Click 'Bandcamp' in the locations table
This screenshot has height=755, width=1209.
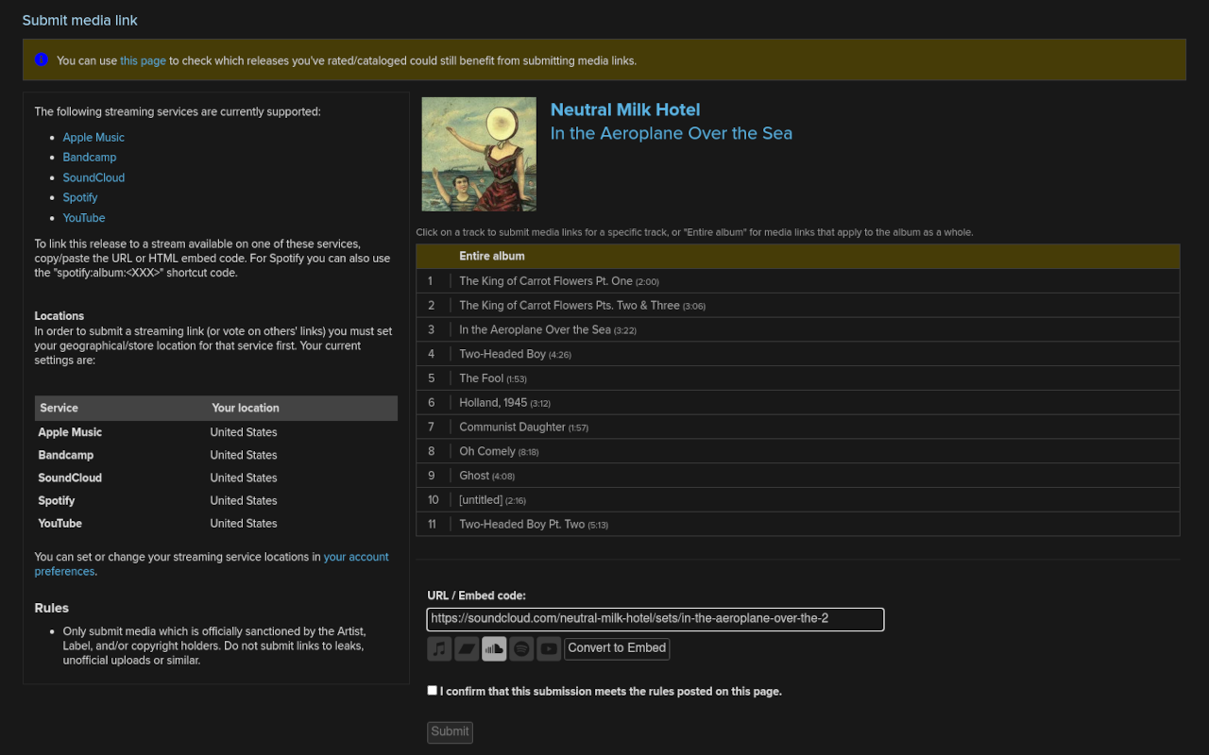(66, 455)
